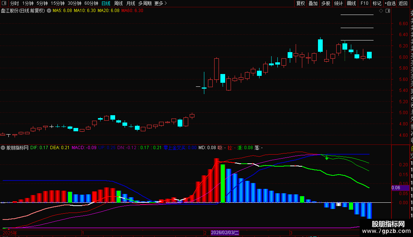This screenshot has height=237, width=413.
Task: Click the green arrow signal on indicator
Action: [x=327, y=158]
